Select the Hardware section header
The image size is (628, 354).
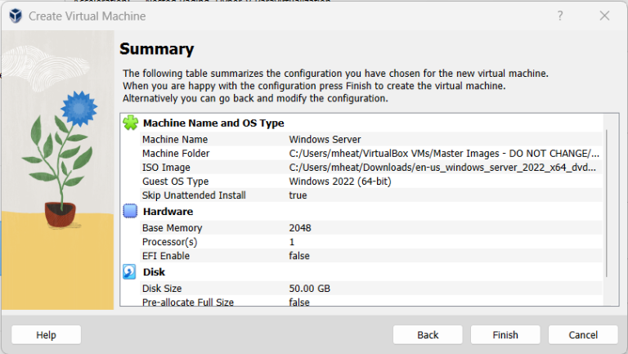tap(168, 212)
